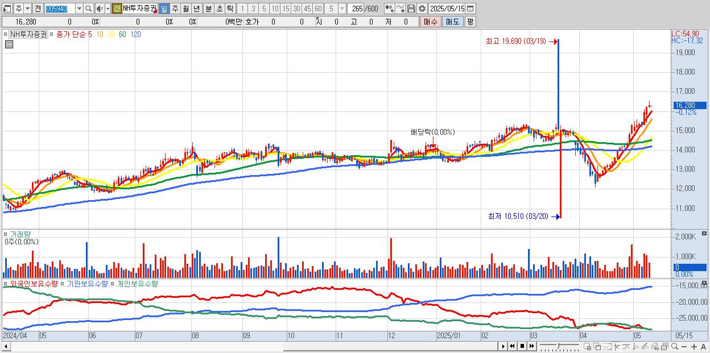Click the window layout icon at top-left
Viewport: 710px width, 353px height.
point(7,9)
